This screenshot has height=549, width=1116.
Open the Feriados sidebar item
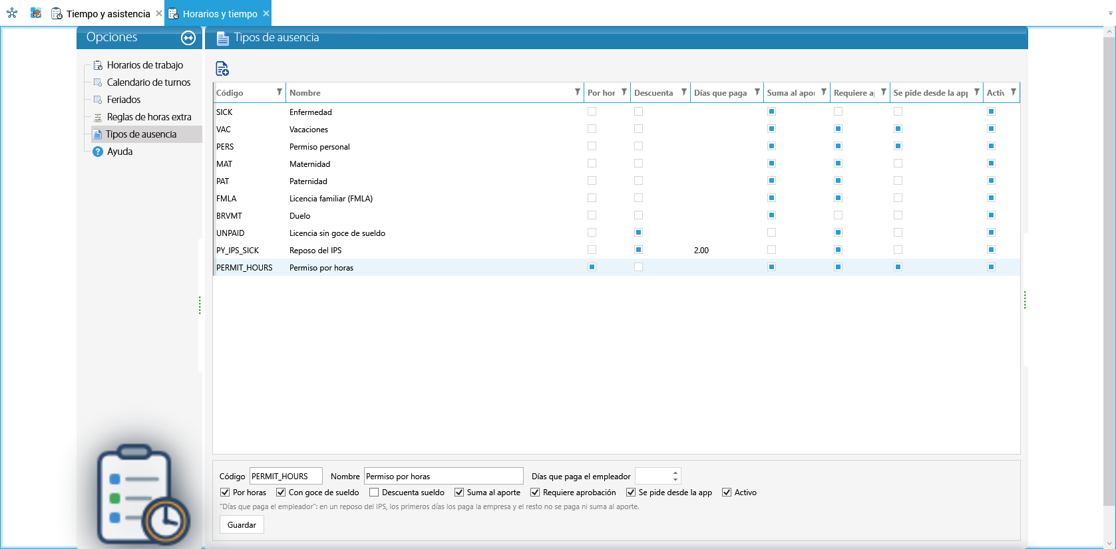click(123, 100)
